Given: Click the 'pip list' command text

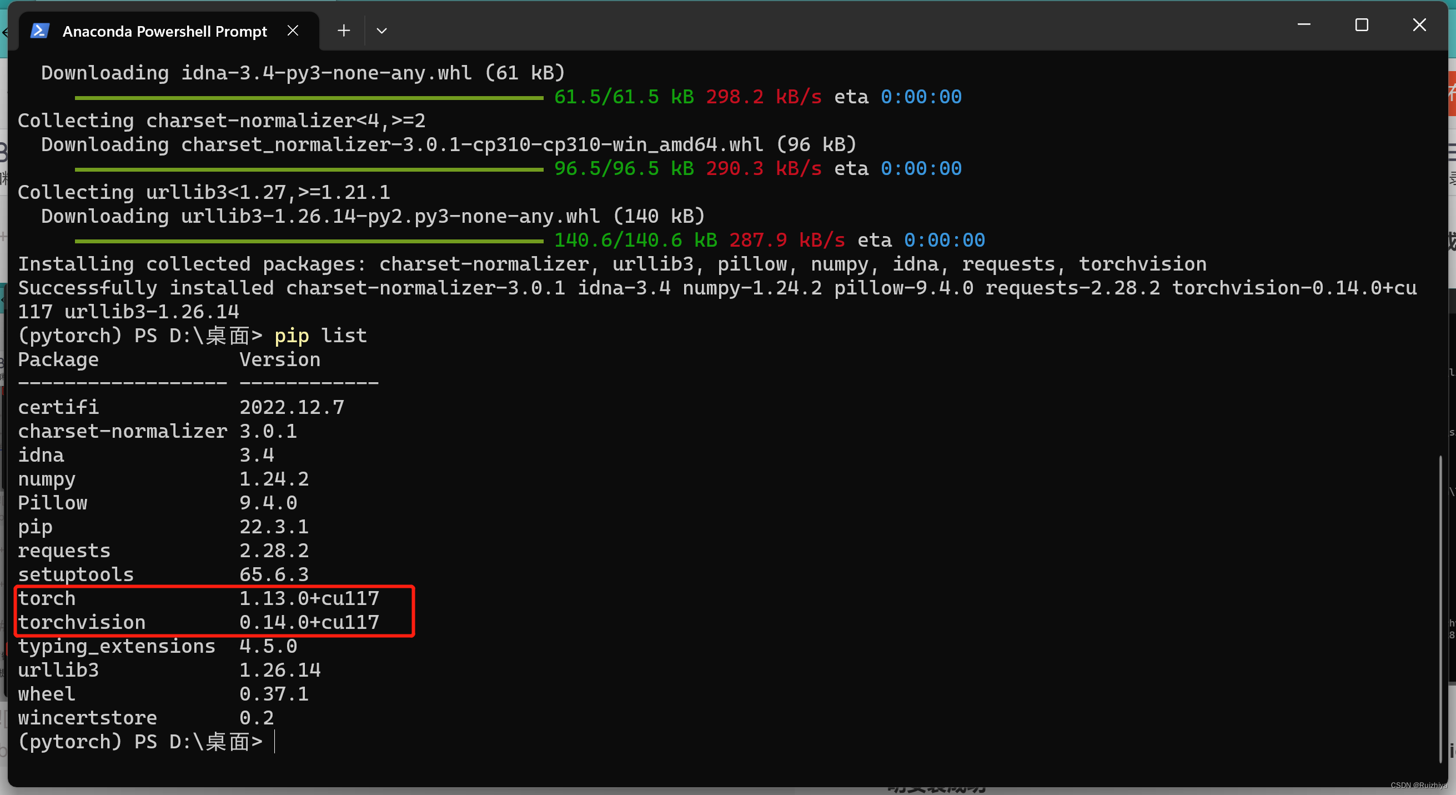Looking at the screenshot, I should click(320, 336).
